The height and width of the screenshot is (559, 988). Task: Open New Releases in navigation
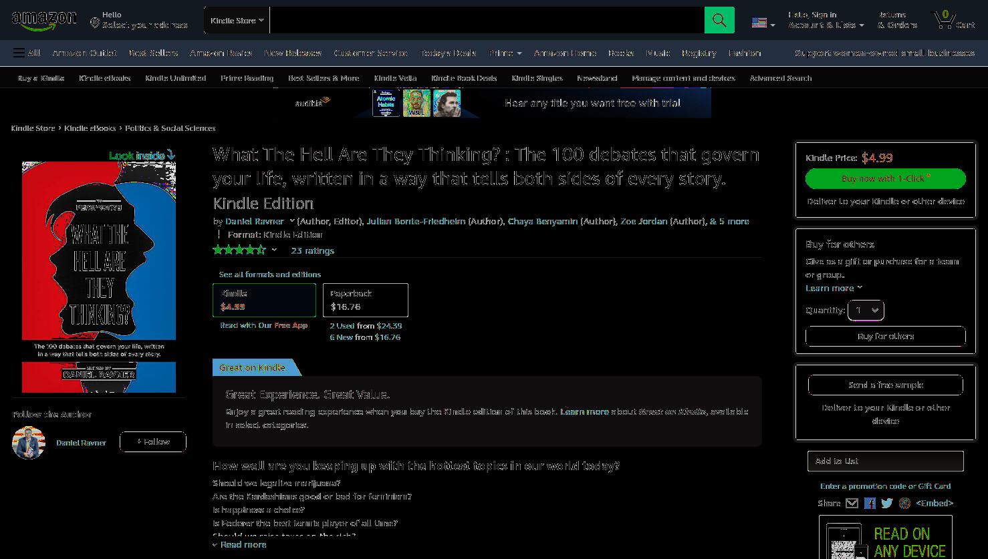coord(293,53)
